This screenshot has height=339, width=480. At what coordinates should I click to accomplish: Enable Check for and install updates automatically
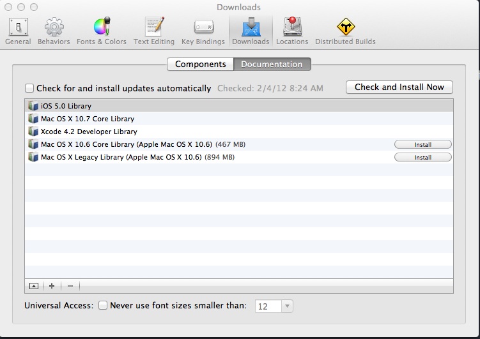click(29, 88)
